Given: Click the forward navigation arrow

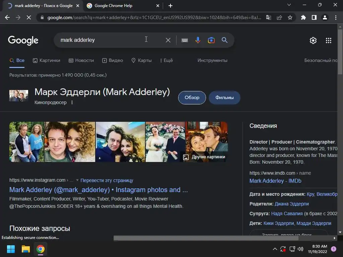Looking at the screenshot, I should point(18,17).
